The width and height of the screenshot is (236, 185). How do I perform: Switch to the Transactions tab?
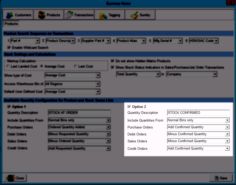pyautogui.click(x=79, y=15)
